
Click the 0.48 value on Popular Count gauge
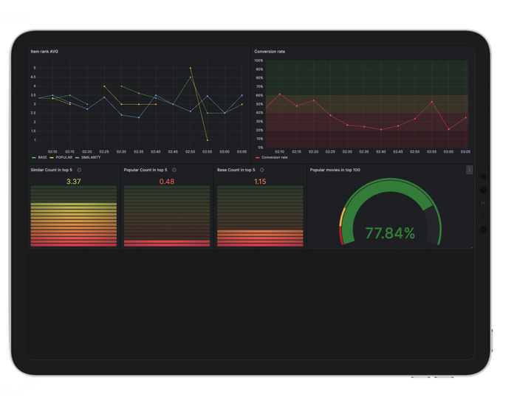click(x=167, y=182)
